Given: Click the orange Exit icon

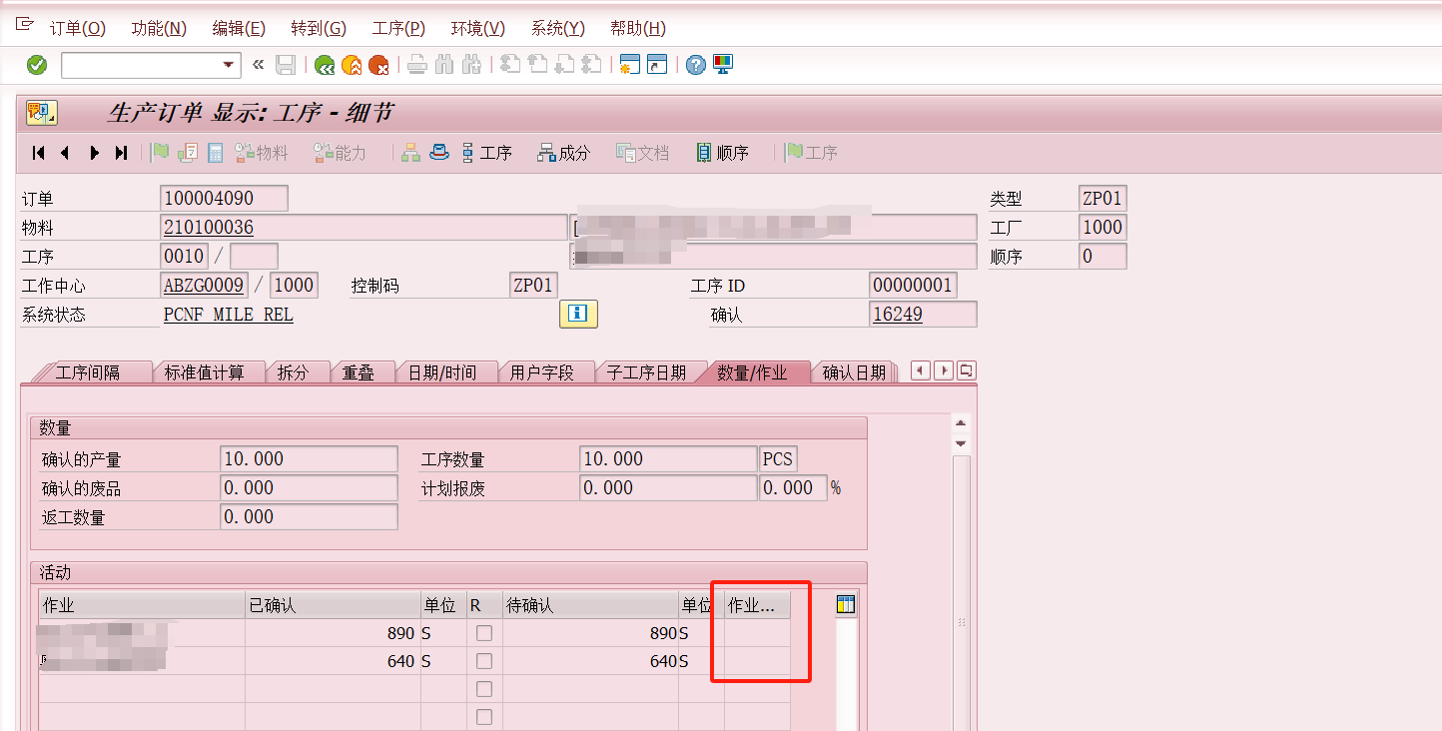Looking at the screenshot, I should (352, 66).
